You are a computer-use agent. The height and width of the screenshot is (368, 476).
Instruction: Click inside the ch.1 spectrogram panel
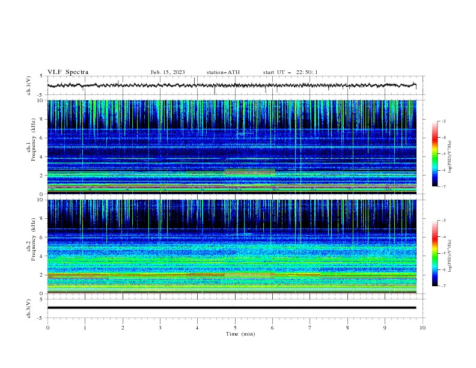pyautogui.click(x=231, y=147)
